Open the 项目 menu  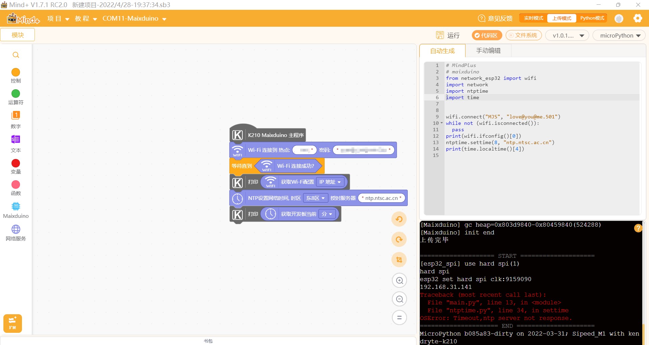coord(58,19)
